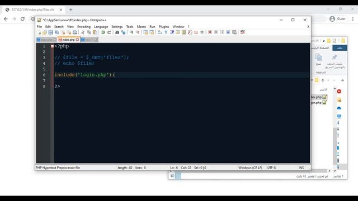This screenshot has height=201, width=358.
Task: Click the Save All toolbar icon
Action: tap(56, 32)
